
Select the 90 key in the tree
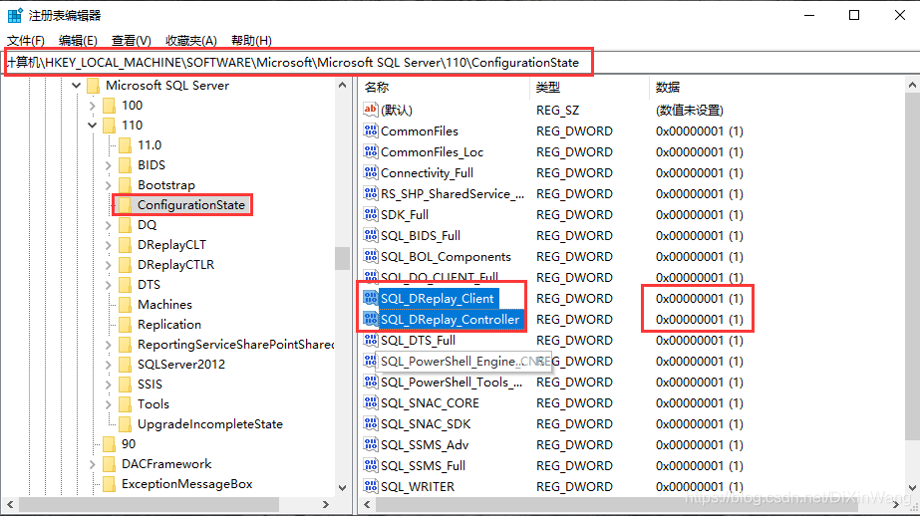[x=129, y=444]
